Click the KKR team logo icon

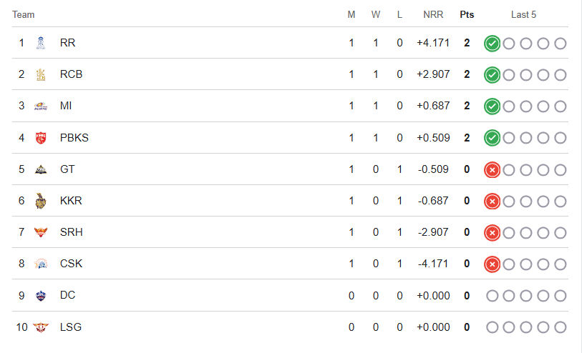[41, 201]
